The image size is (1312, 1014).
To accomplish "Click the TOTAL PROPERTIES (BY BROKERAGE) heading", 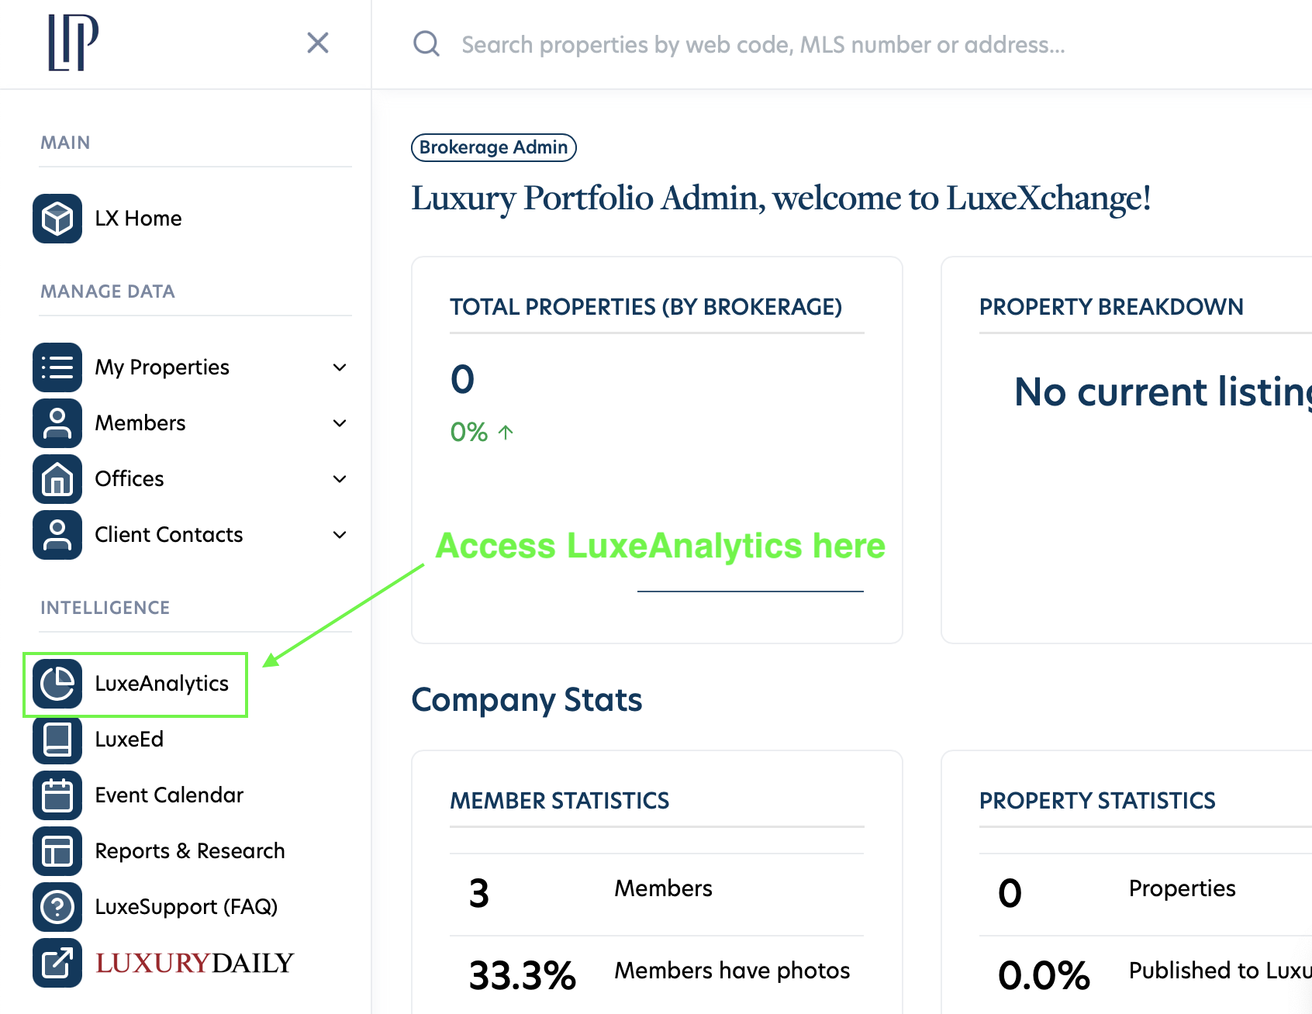I will (646, 307).
